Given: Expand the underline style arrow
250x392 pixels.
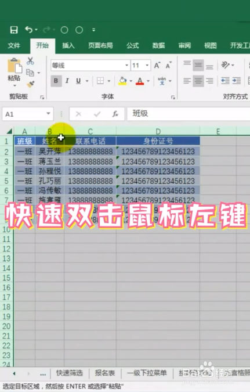Looking at the screenshot, I should coord(87,81).
